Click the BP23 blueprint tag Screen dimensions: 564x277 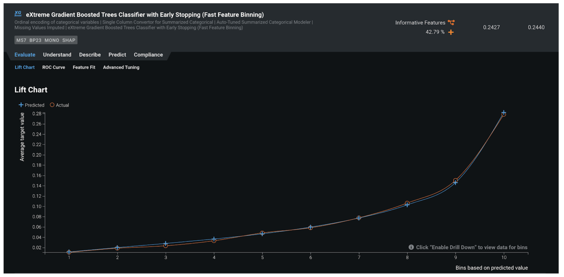coord(35,40)
